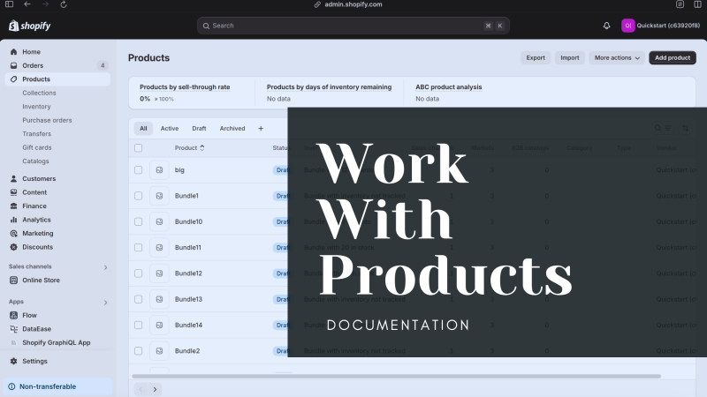Toggle the select-all products checkbox
Image resolution: width=707 pixels, height=397 pixels.
(139, 147)
